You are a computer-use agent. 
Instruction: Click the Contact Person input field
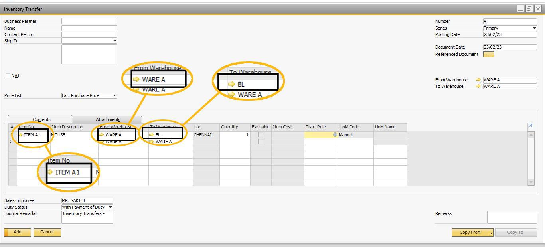coord(89,34)
